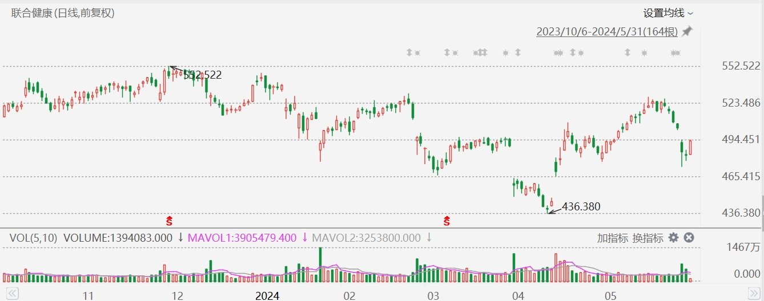Click 换指标 to switch indicator

[648, 238]
